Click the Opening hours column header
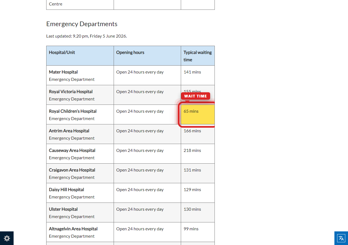 [x=147, y=56]
